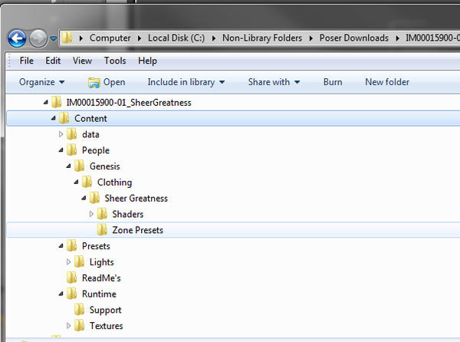
Task: Collapse the Content folder tree node
Action: coord(54,118)
